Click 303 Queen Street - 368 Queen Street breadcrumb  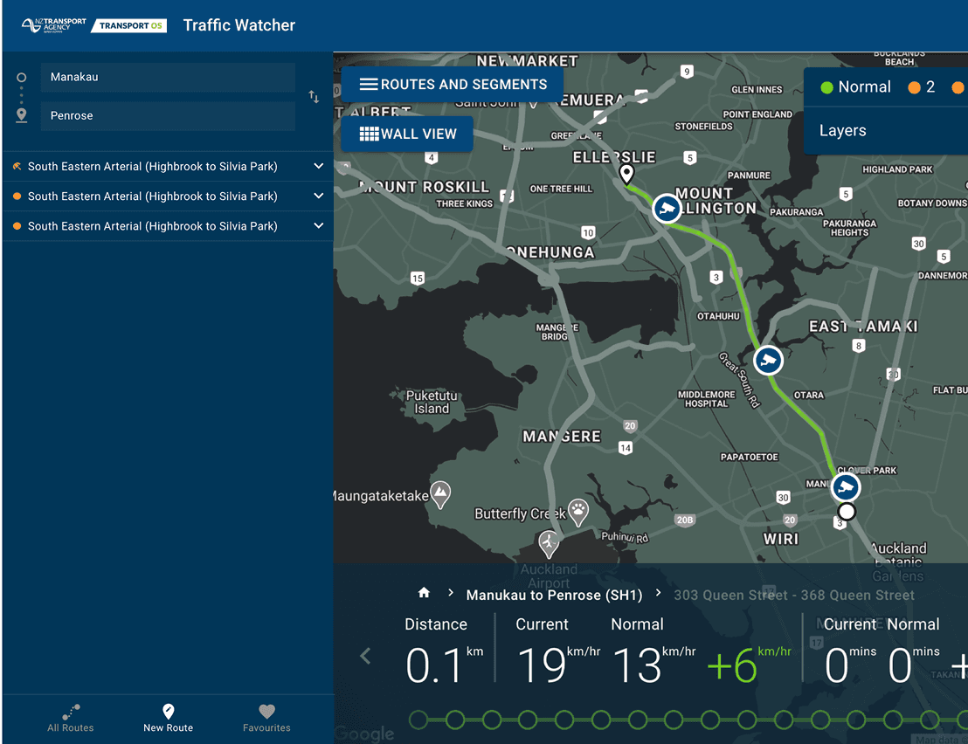[x=794, y=596]
